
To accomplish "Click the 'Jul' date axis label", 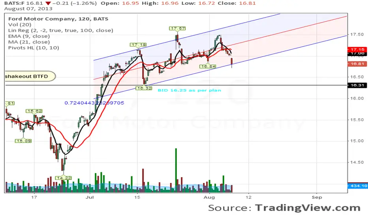I will [x=90, y=197].
